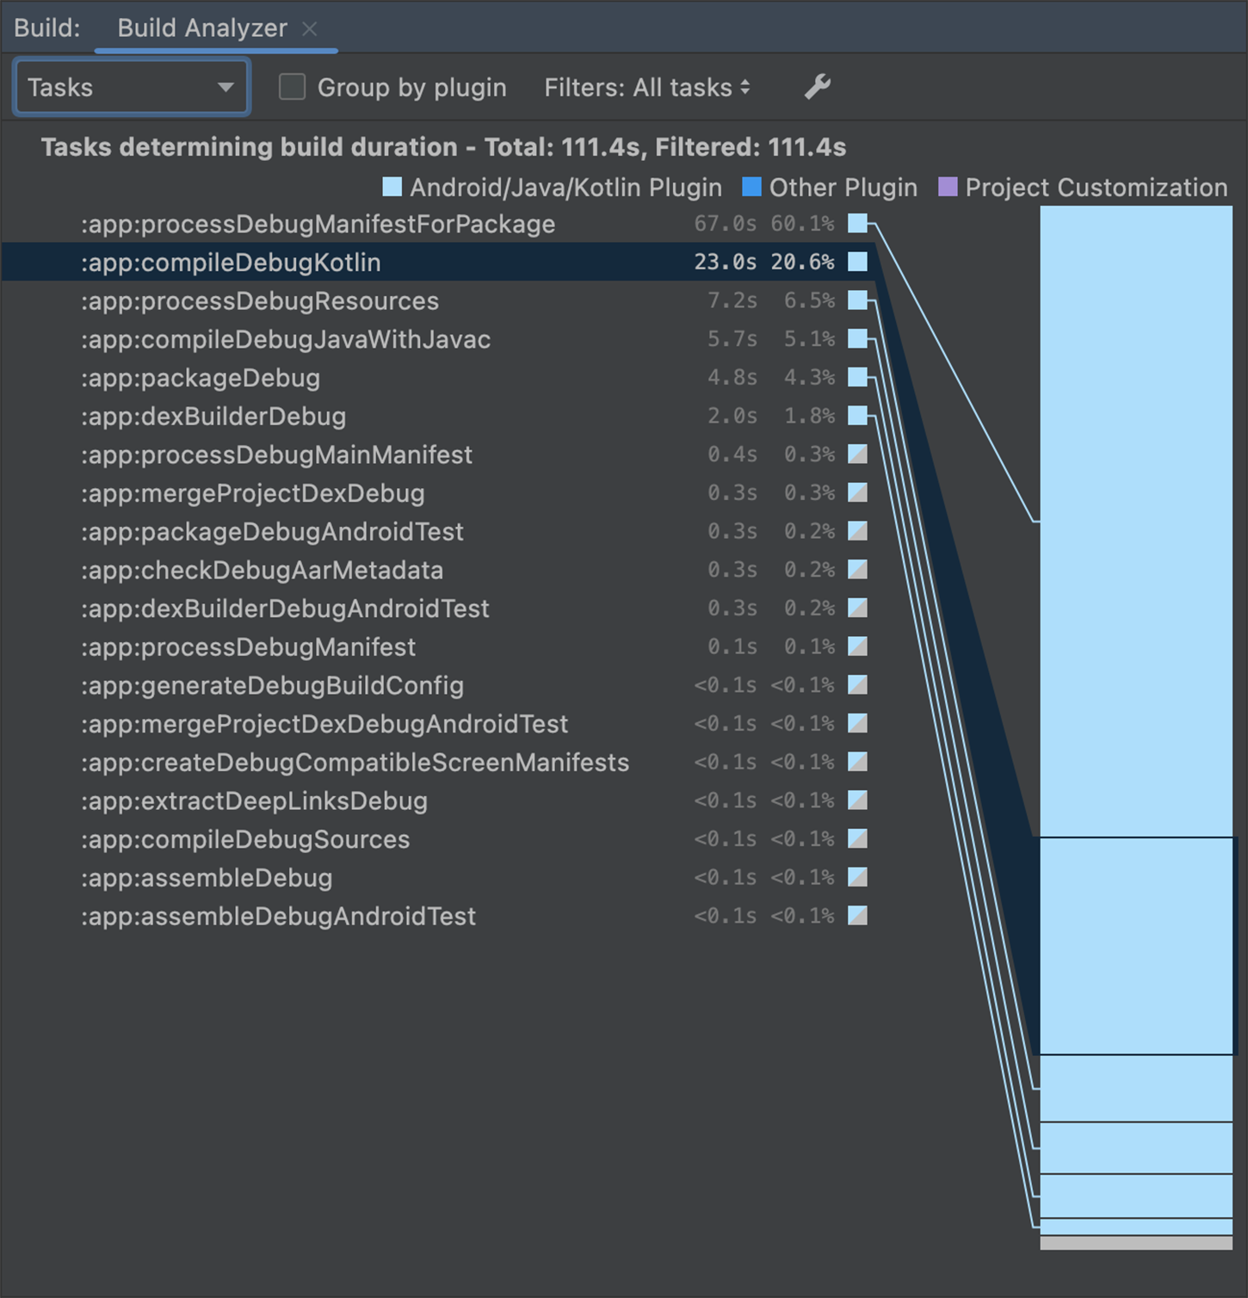Click the Android/Java/Kotlin Plugin legend square
Screen dimensions: 1248x1298
392,187
